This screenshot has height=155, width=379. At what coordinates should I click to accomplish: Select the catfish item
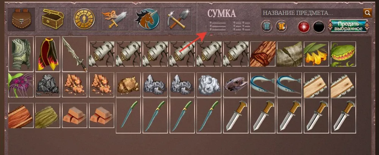(x=236, y=85)
